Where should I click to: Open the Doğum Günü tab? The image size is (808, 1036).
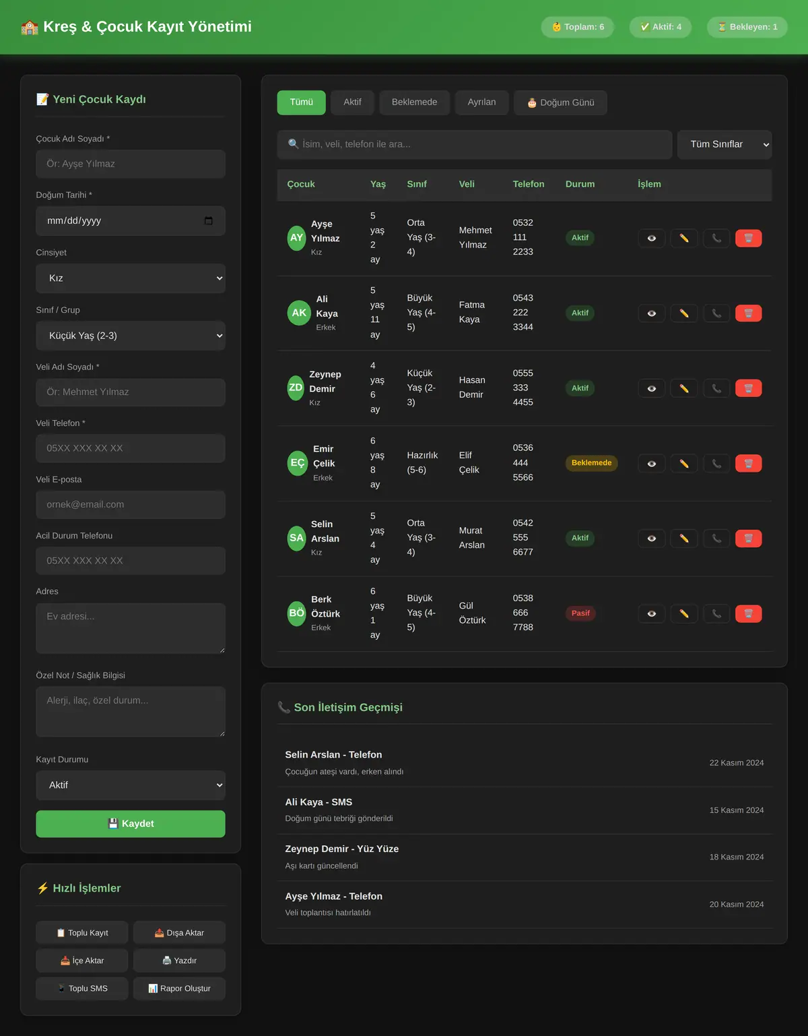coord(560,102)
